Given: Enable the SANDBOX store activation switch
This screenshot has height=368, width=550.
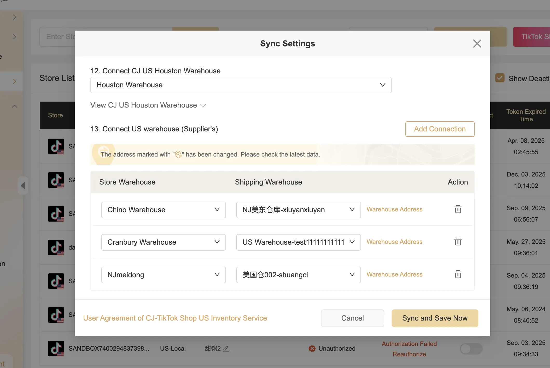Looking at the screenshot, I should (471, 349).
